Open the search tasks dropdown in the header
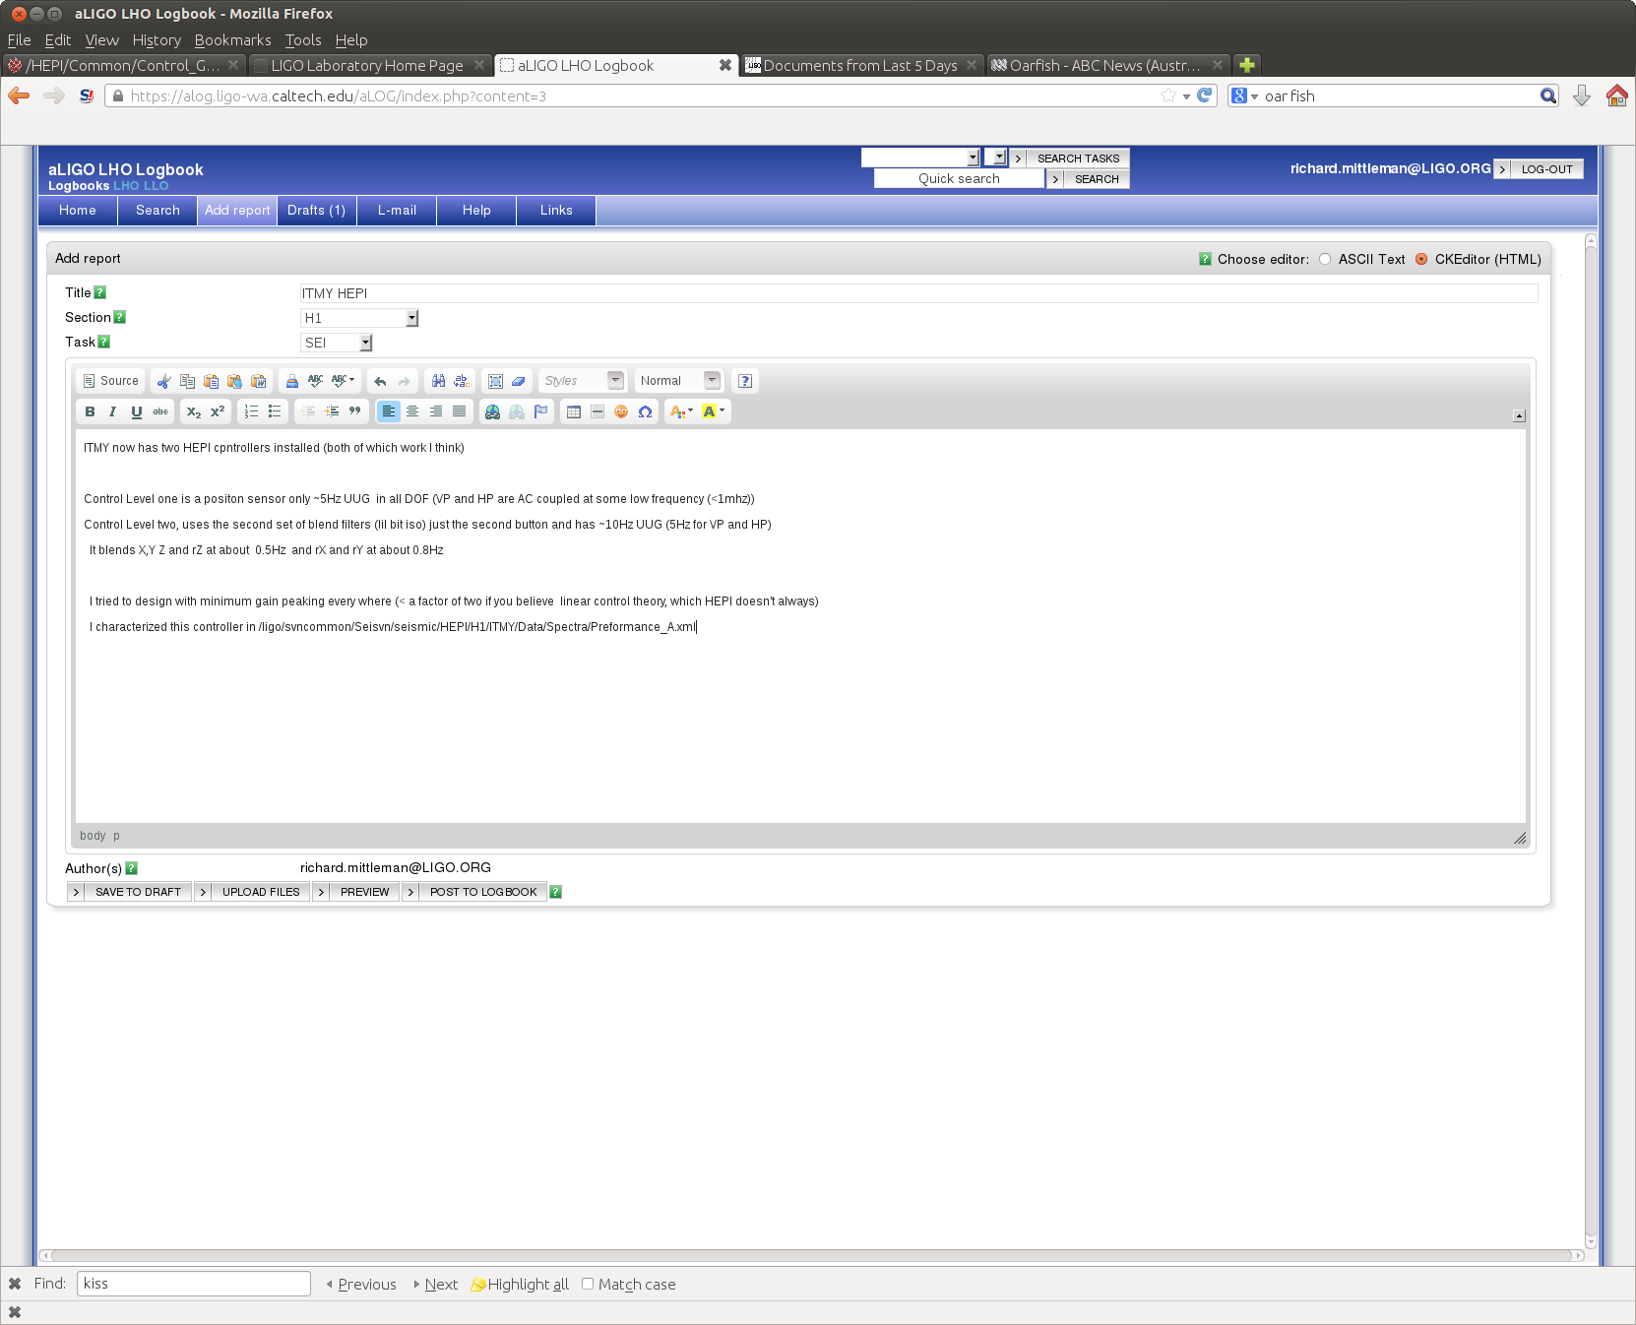 (x=920, y=158)
